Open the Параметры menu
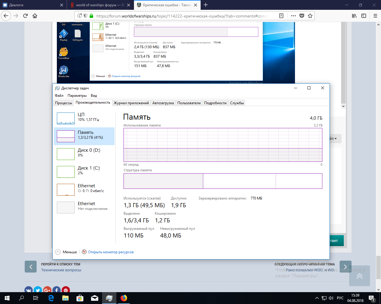This screenshot has height=304, width=381. coord(77,96)
